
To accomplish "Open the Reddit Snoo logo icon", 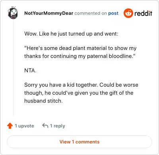I will click(x=128, y=13).
